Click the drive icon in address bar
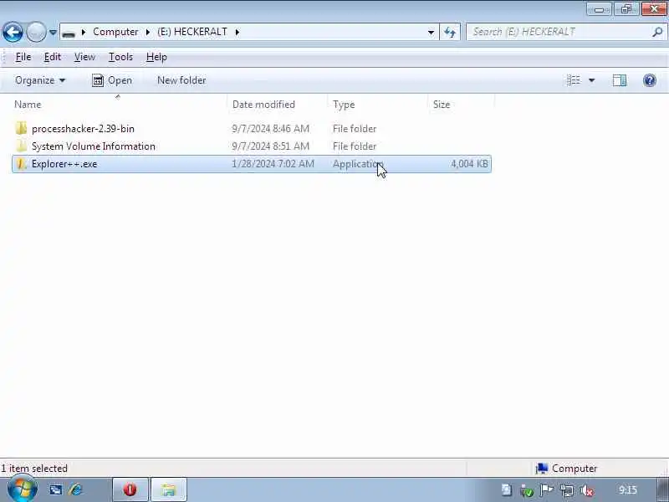669x502 pixels. (x=69, y=33)
